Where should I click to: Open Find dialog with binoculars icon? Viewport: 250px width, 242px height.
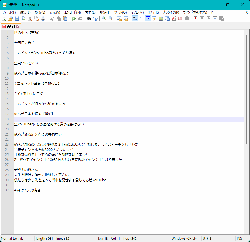pos(89,18)
